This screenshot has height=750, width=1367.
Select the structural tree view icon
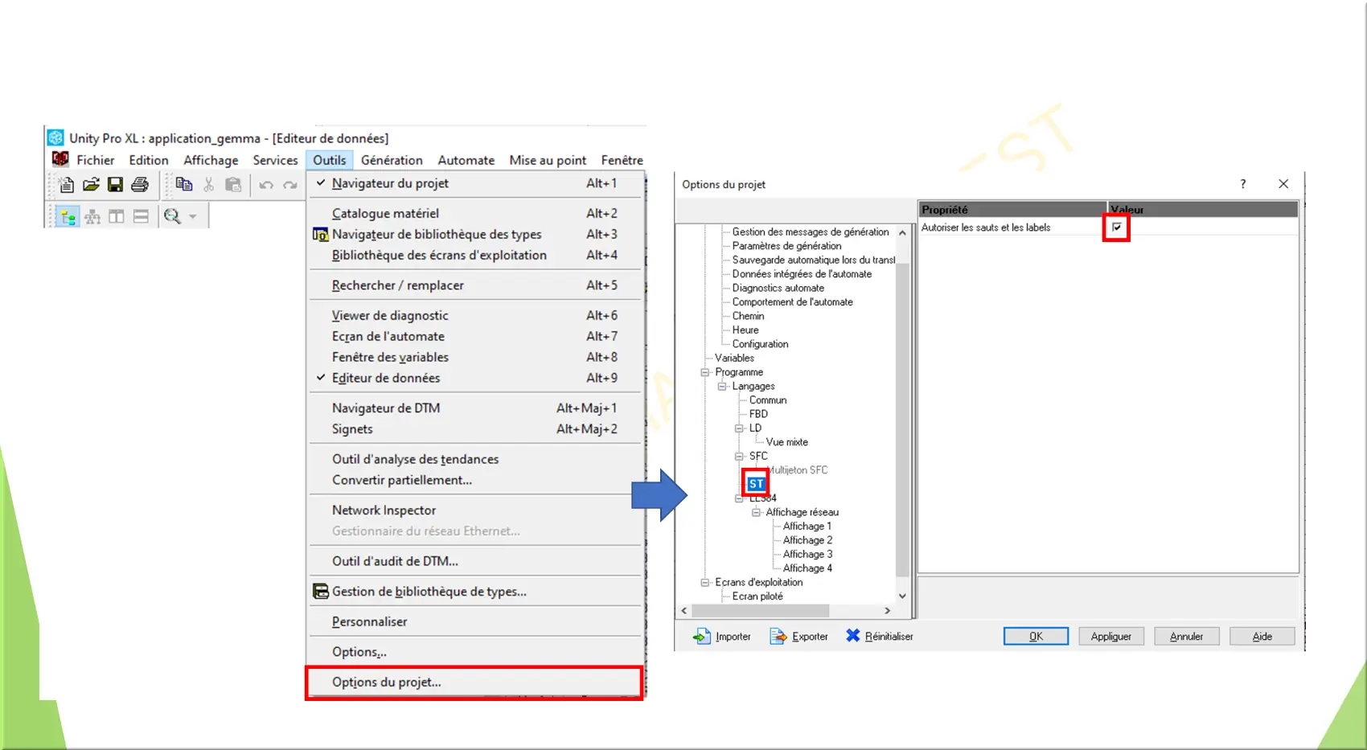68,216
